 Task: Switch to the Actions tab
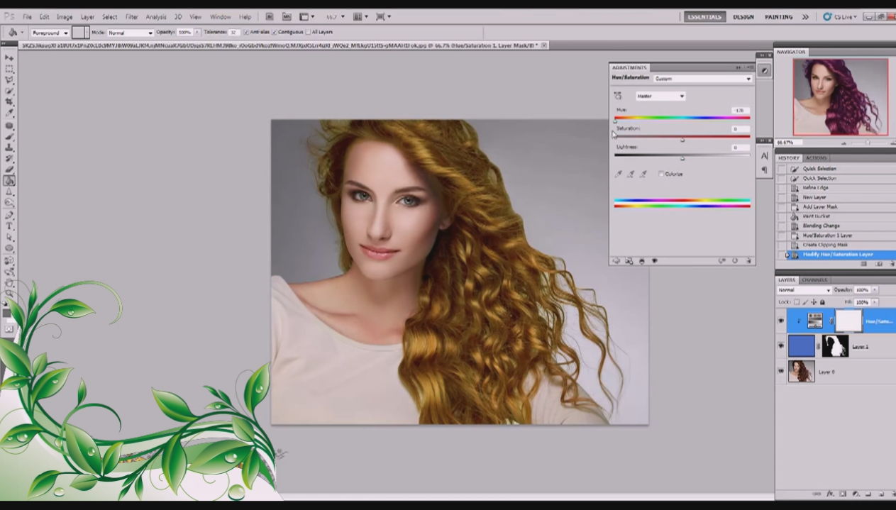point(816,158)
